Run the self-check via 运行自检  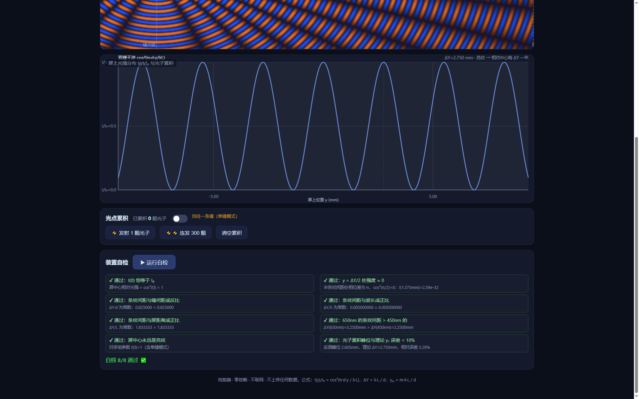tap(154, 262)
